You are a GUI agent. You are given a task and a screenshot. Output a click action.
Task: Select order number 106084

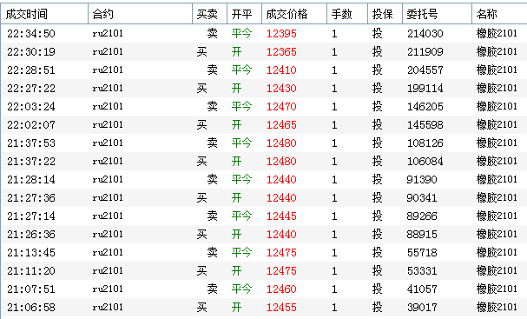coord(425,162)
